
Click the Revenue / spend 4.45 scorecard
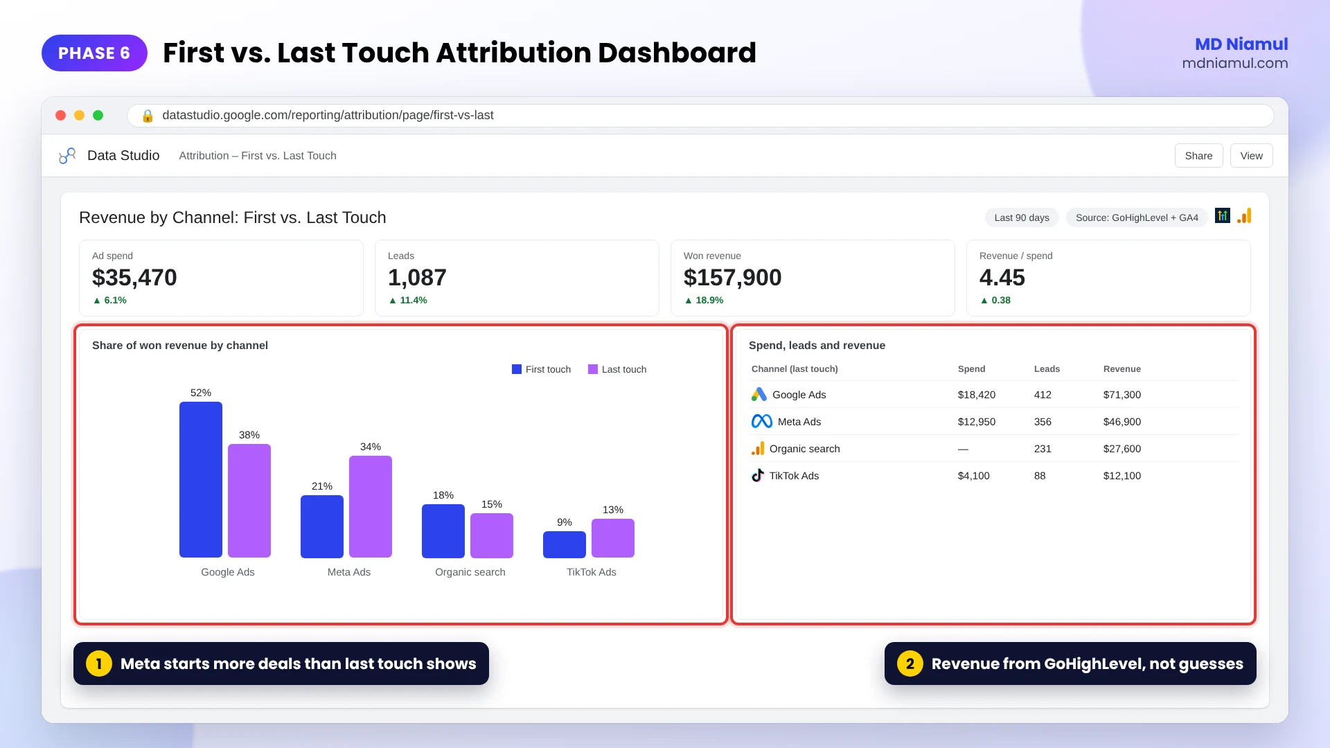1108,278
